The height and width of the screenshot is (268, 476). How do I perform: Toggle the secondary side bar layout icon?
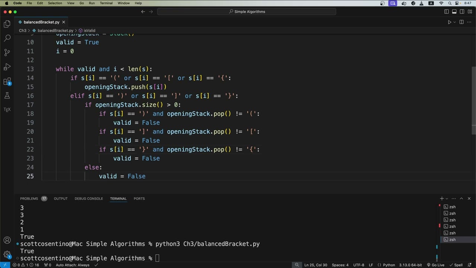[x=461, y=12]
